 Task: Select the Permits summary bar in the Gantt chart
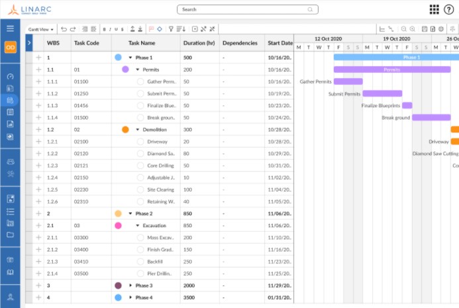[392, 70]
